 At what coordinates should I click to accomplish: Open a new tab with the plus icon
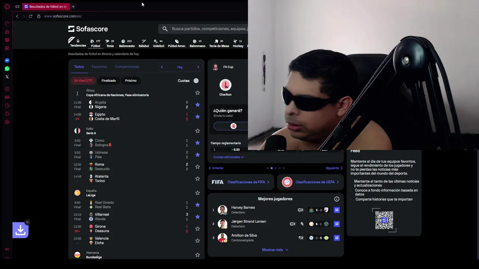click(73, 6)
